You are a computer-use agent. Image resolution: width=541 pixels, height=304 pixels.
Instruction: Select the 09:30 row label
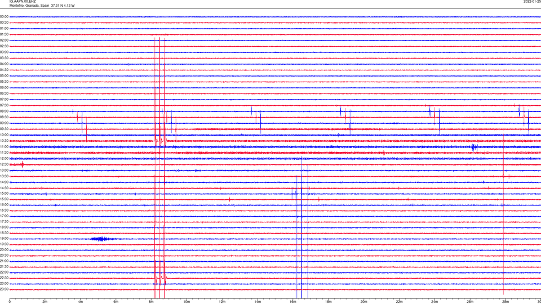(x=4, y=129)
